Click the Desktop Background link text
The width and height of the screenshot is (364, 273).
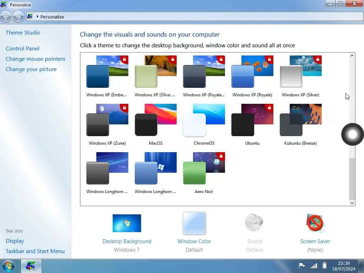click(127, 241)
